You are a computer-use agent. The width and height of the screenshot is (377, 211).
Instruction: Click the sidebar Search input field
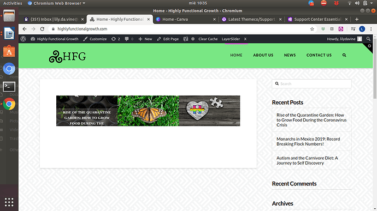pyautogui.click(x=311, y=84)
